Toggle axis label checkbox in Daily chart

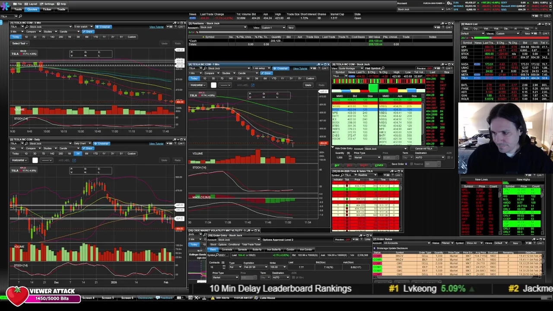coord(74,160)
